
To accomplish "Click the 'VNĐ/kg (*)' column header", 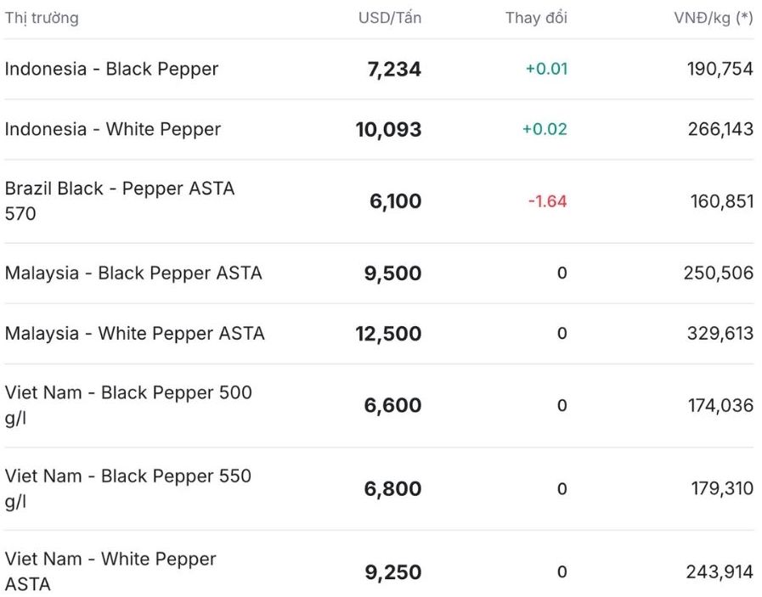I will (713, 18).
